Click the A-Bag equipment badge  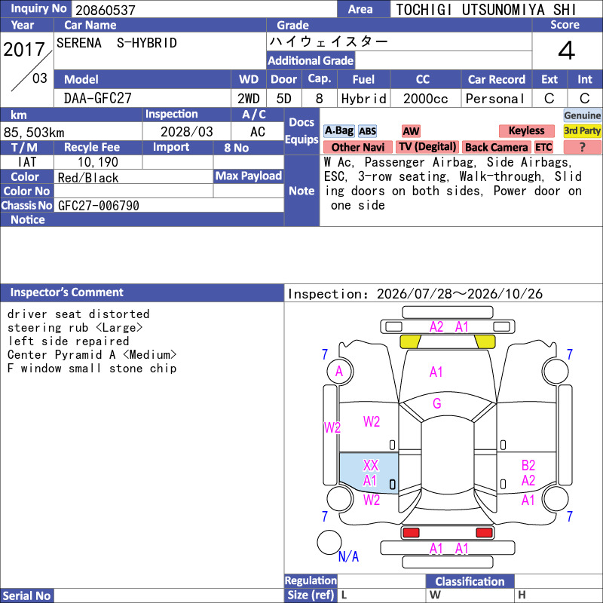click(338, 130)
